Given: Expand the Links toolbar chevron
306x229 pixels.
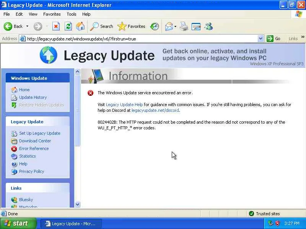Looking at the screenshot, I should tap(303, 37).
